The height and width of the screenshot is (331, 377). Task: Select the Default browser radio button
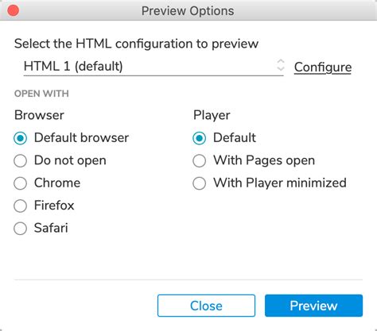20,138
